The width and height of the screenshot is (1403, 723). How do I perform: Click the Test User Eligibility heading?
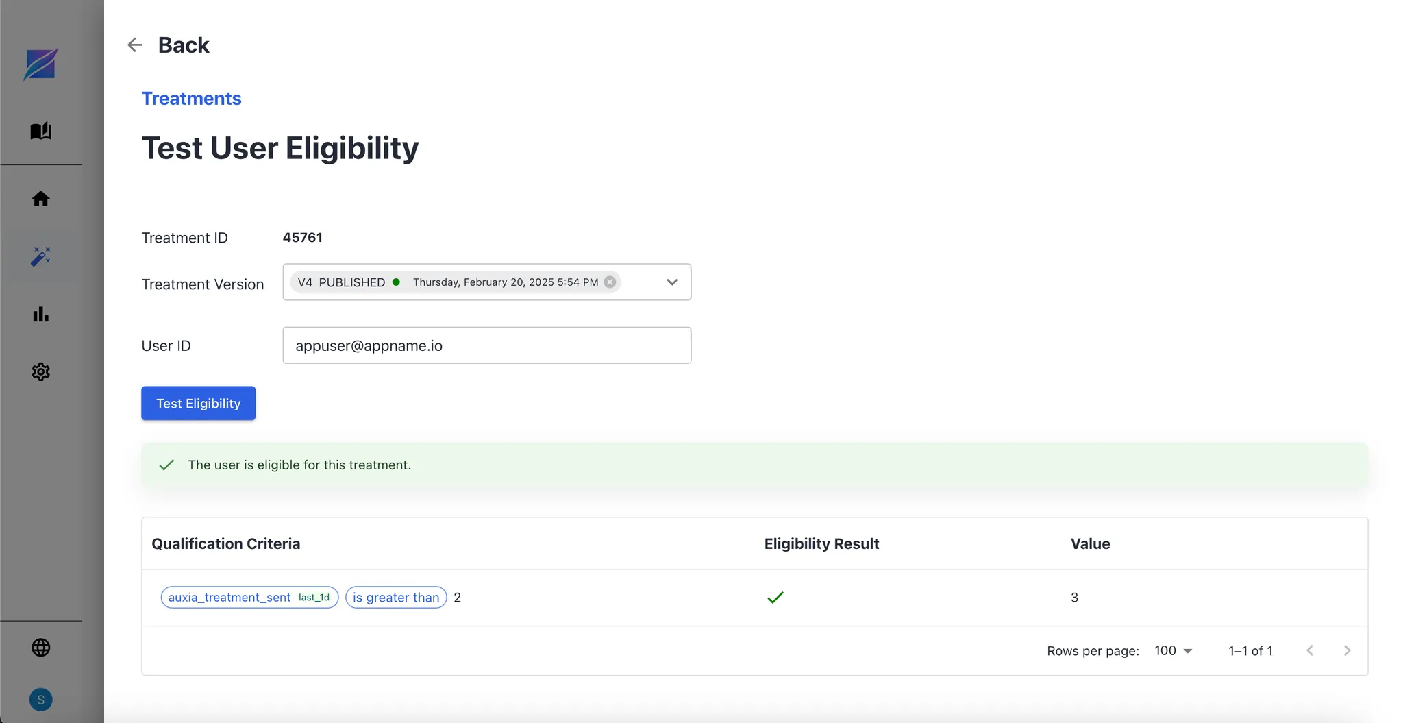coord(280,149)
